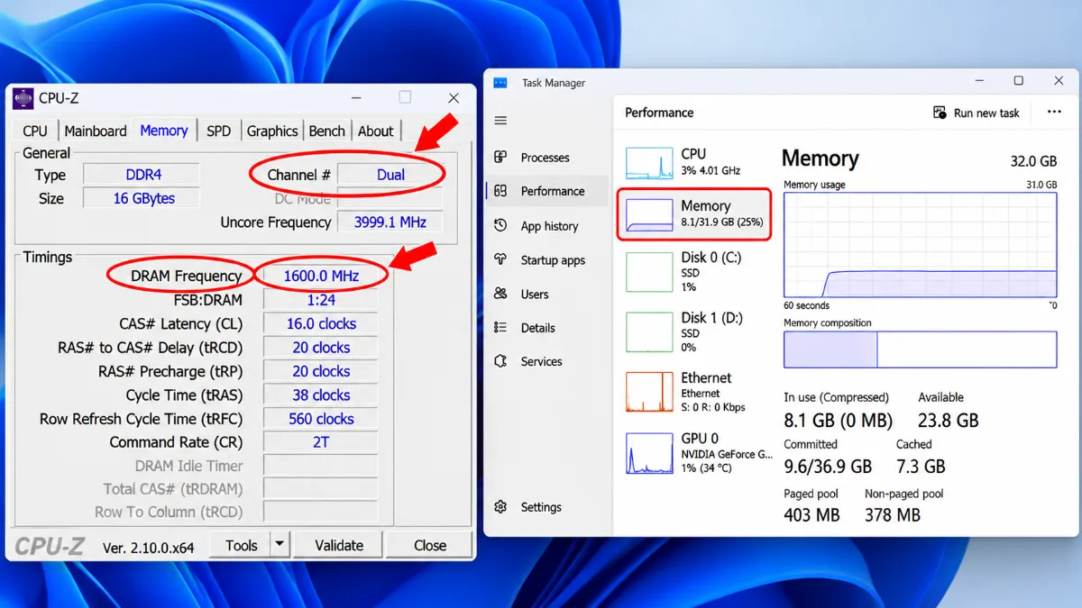Click the App history clock icon

tap(501, 226)
